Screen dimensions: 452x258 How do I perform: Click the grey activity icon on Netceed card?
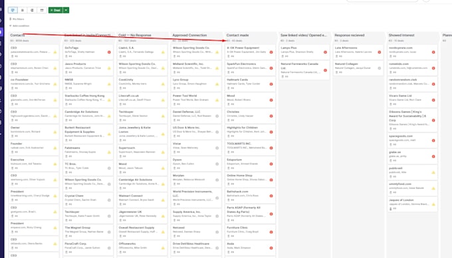point(217,232)
